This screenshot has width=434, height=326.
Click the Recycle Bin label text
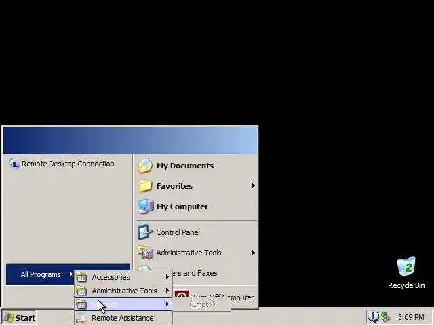[x=406, y=285]
